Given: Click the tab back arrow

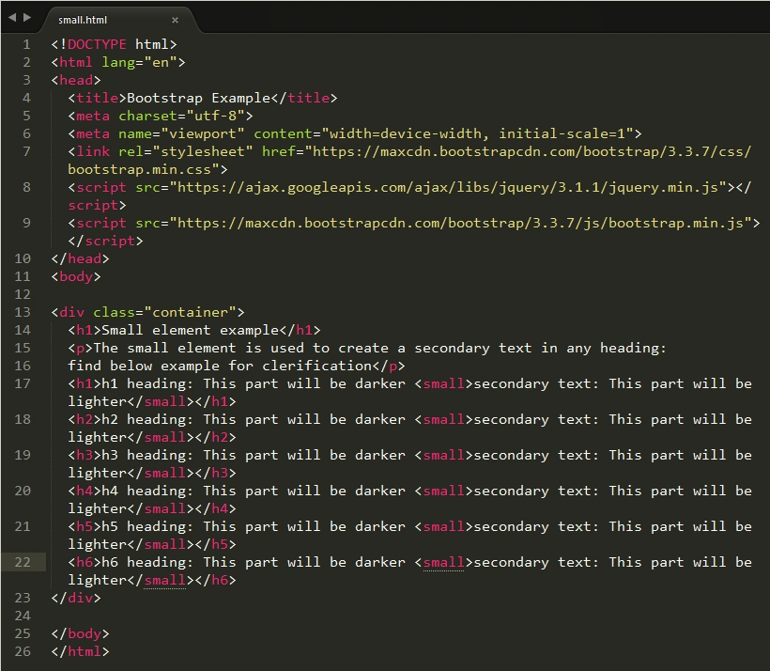Looking at the screenshot, I should pyautogui.click(x=12, y=18).
